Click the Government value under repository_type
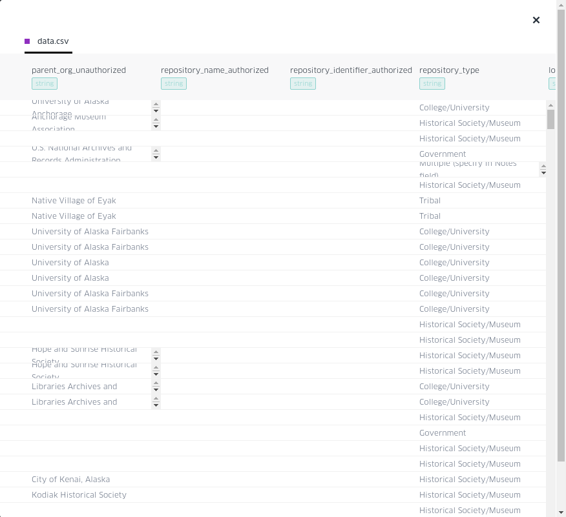Image resolution: width=566 pixels, height=517 pixels. [442, 154]
